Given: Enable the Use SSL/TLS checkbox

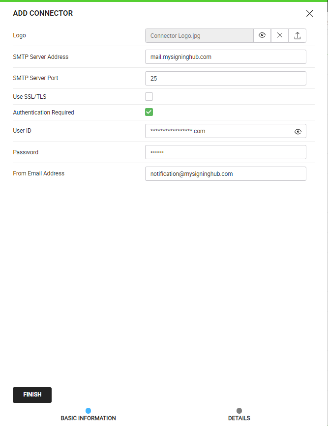Looking at the screenshot, I should tap(149, 97).
